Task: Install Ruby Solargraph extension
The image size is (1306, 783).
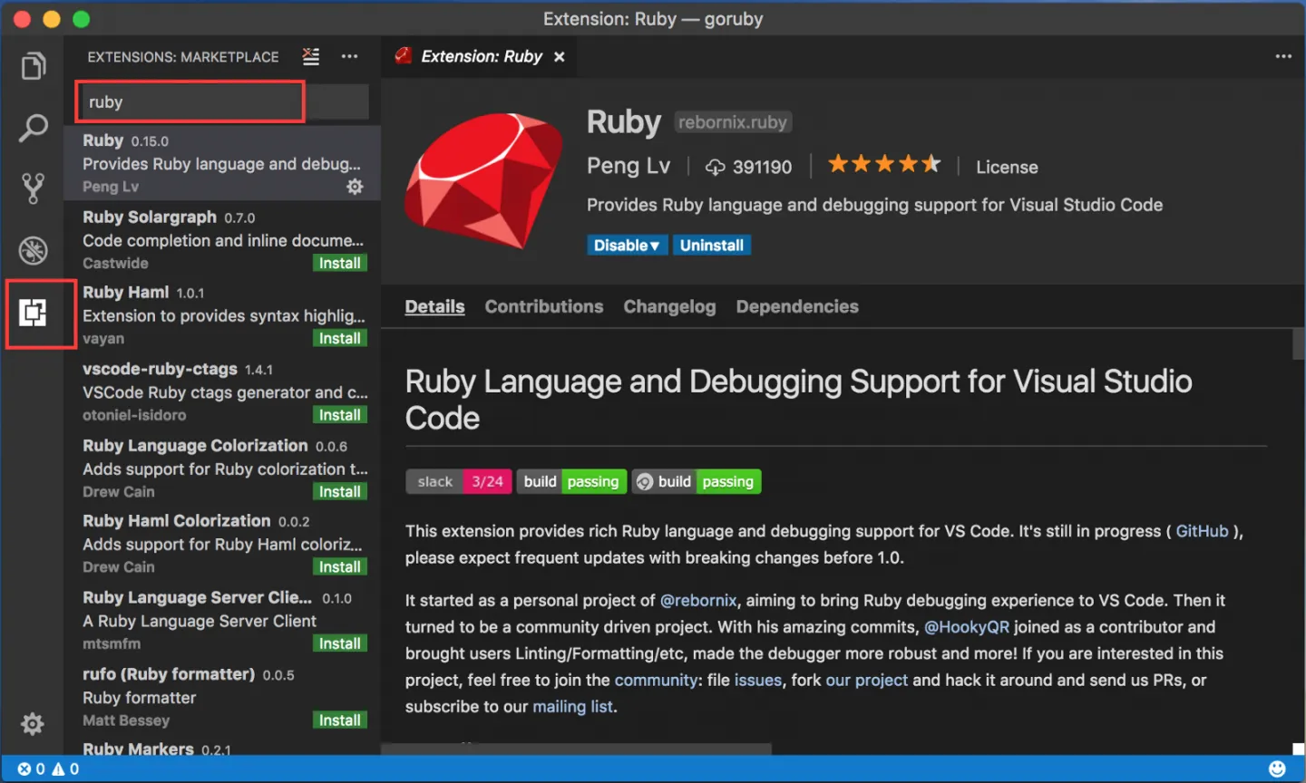Action: pos(340,263)
